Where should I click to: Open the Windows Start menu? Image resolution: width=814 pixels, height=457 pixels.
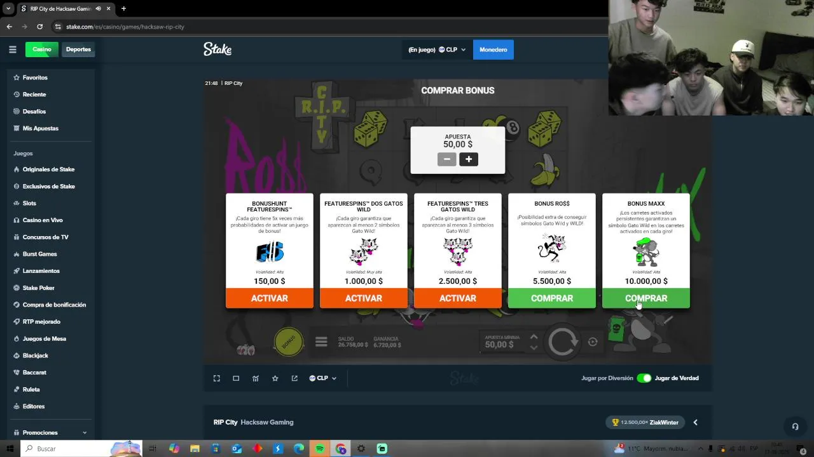pyautogui.click(x=10, y=449)
